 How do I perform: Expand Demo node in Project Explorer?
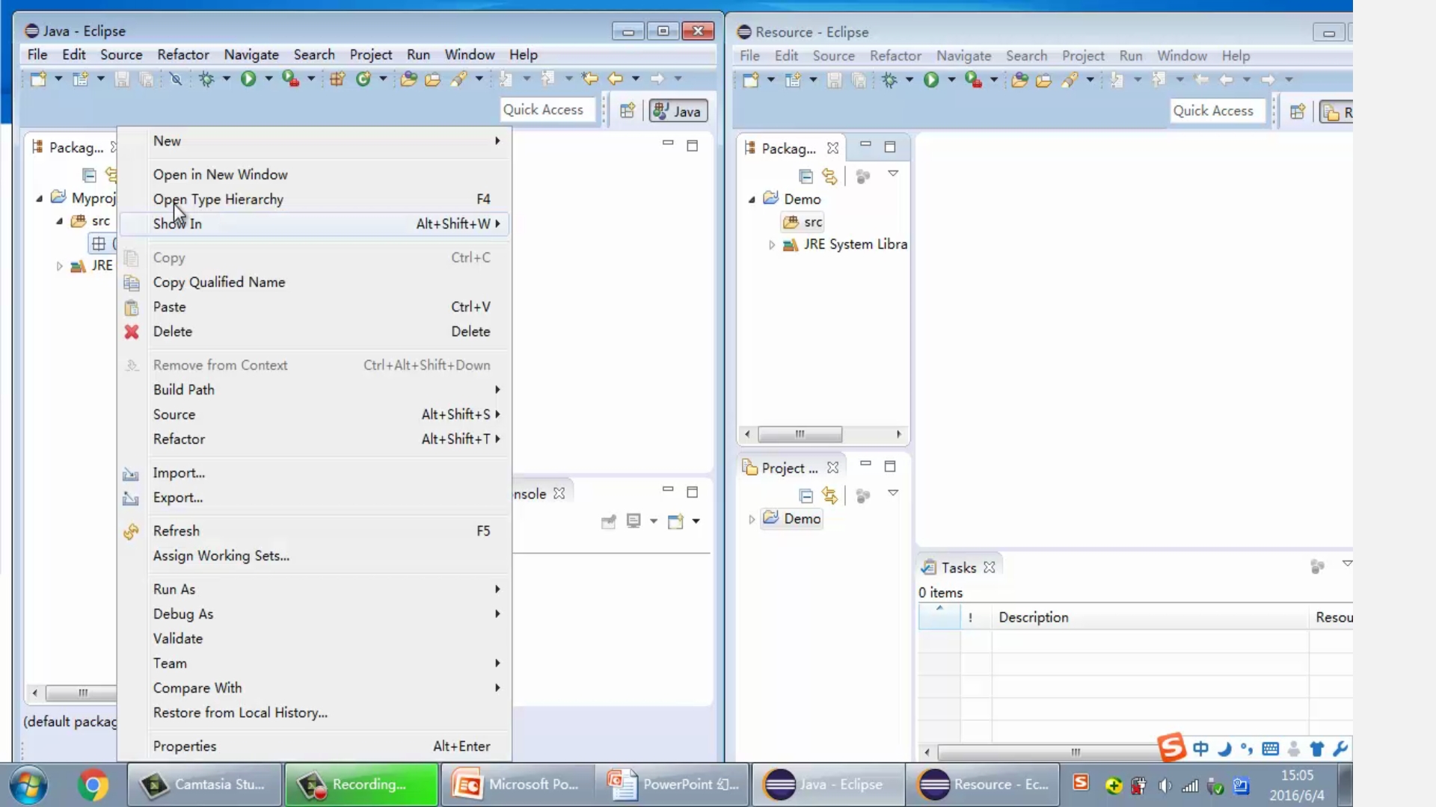752,519
